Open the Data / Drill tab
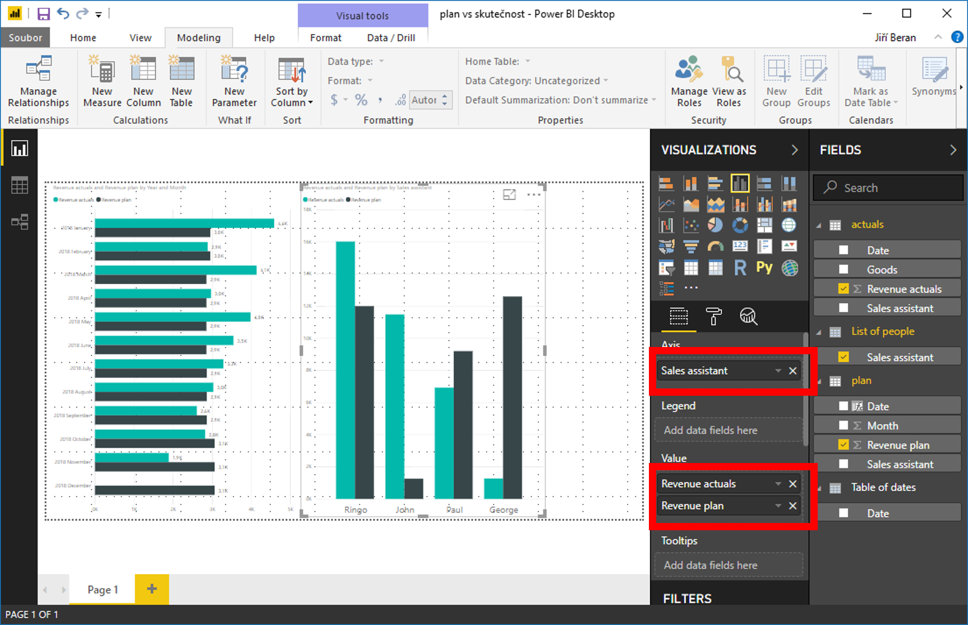The image size is (968, 625). tap(391, 38)
